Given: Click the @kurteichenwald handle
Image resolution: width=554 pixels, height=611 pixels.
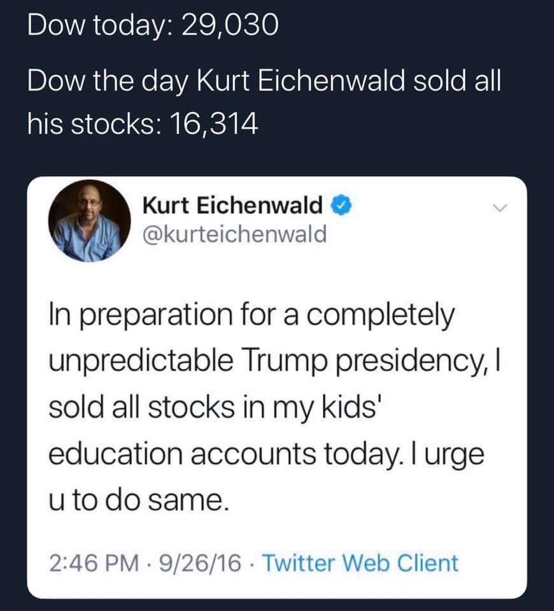Looking at the screenshot, I should point(235,235).
